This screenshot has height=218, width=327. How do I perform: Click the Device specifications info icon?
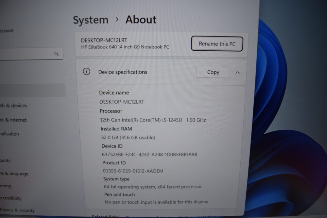86,72
